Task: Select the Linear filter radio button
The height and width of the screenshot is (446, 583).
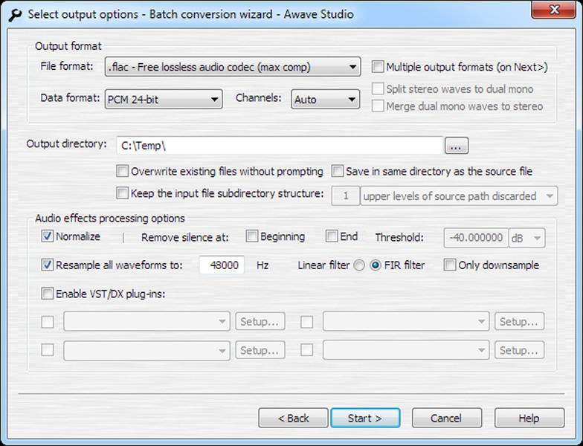Action: coord(359,265)
